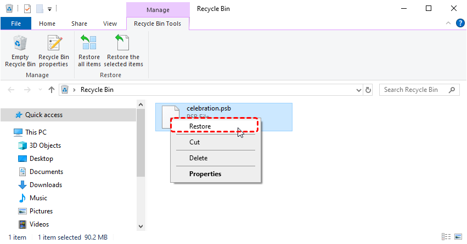Open the recent locations dropdown arrow
Image resolution: width=467 pixels, height=244 pixels.
tap(40, 90)
